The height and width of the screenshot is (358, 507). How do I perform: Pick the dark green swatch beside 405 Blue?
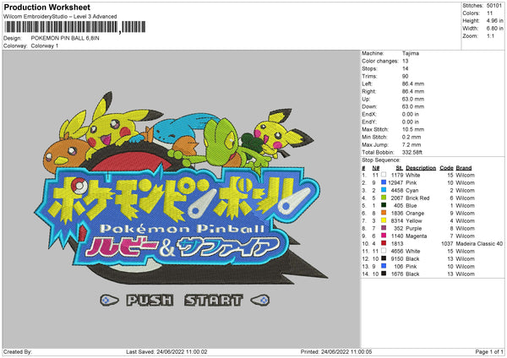[384, 205]
